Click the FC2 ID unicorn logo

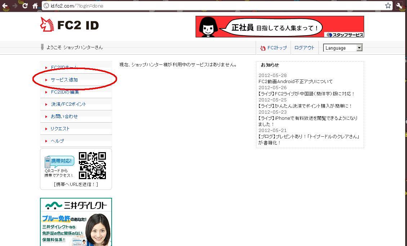[x=47, y=25]
